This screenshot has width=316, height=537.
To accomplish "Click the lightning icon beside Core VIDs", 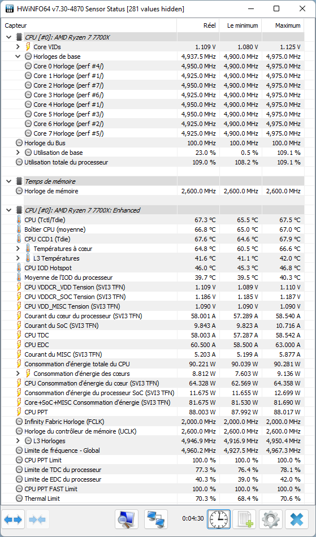I will coord(28,47).
